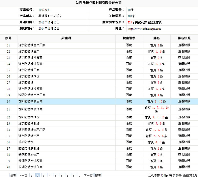Click the 10件 product quantity value
This screenshot has width=198, height=177.
pyautogui.click(x=130, y=10)
